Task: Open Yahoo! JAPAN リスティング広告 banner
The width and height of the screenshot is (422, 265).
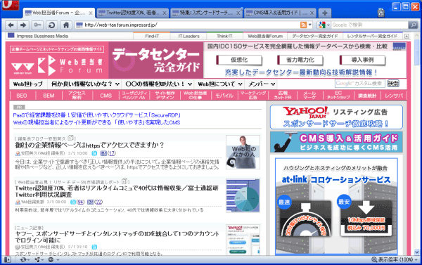Action: [x=336, y=117]
